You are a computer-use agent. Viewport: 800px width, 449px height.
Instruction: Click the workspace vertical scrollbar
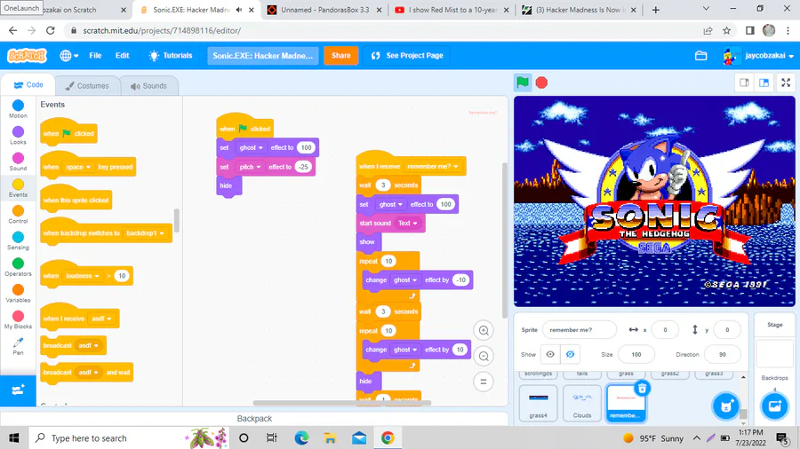[505, 240]
